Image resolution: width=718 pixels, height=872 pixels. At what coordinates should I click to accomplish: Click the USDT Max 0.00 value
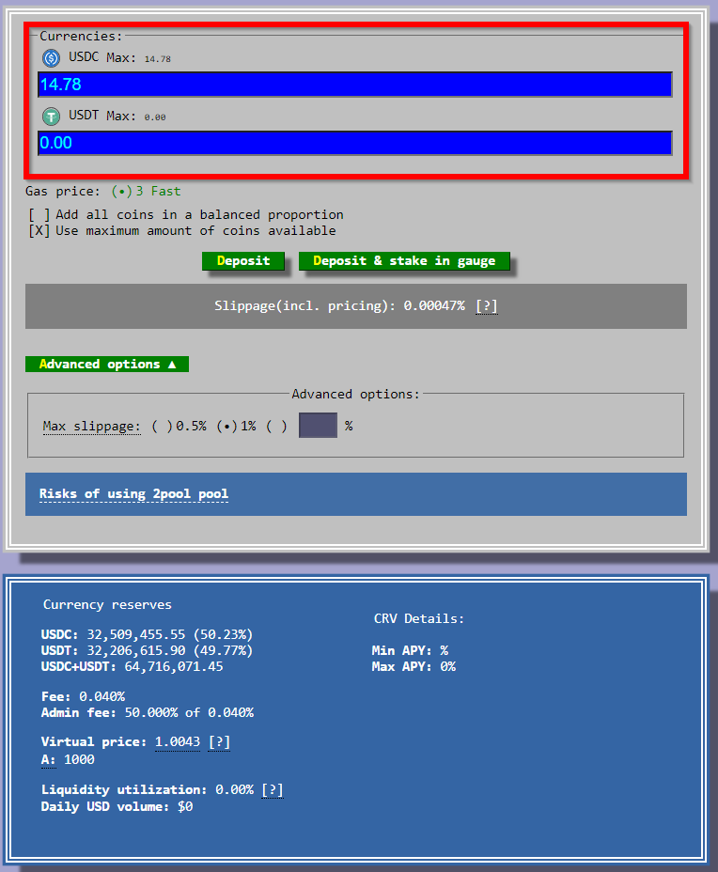155,117
